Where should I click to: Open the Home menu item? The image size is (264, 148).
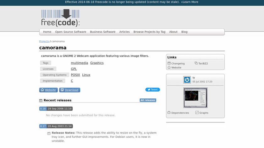(x=47, y=32)
